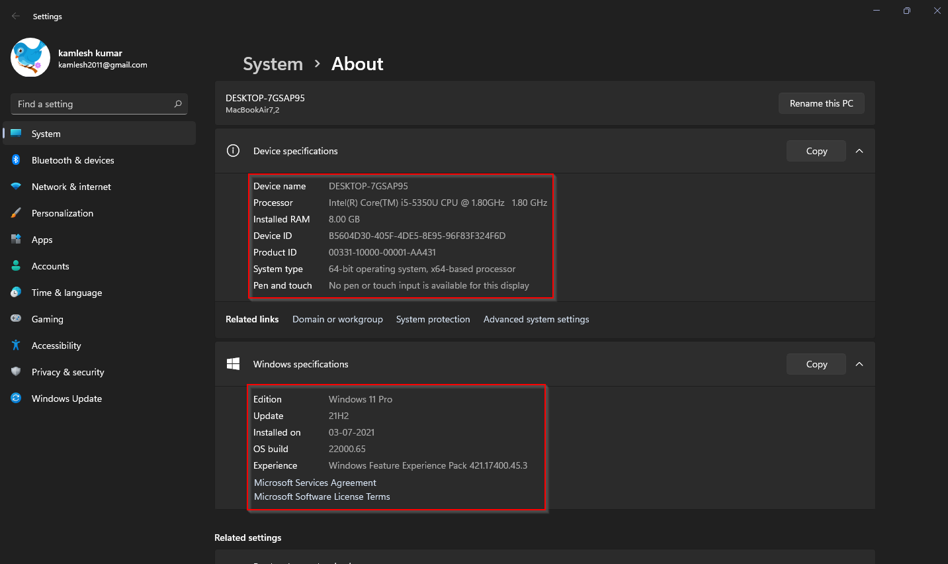Screen dimensions: 948x564
Task: Select Time & language
Action: [99, 293]
